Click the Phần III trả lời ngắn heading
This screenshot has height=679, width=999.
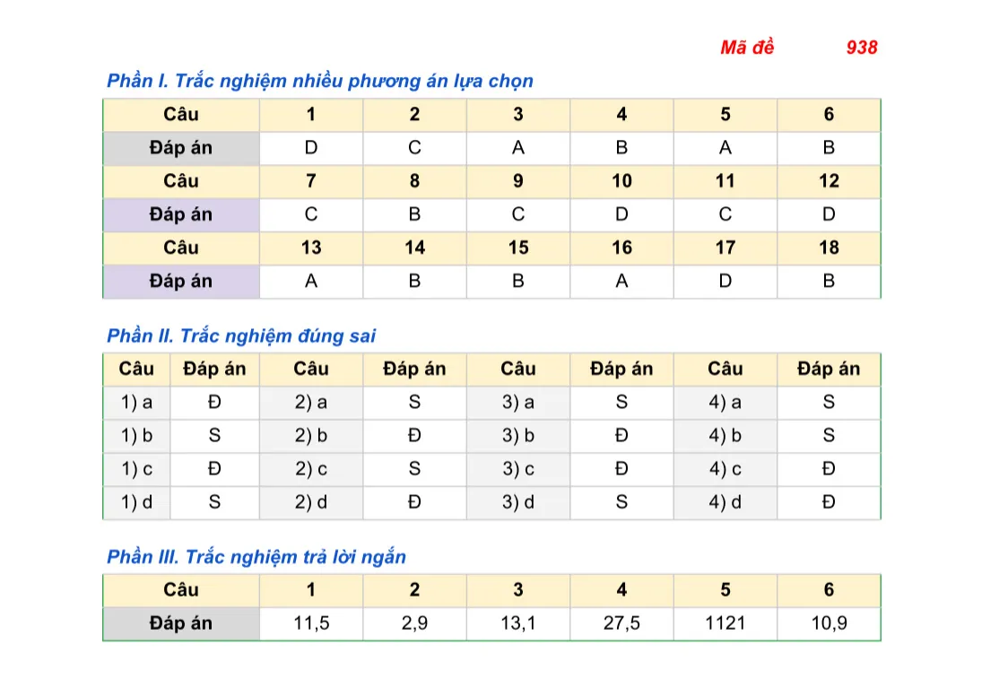click(256, 557)
